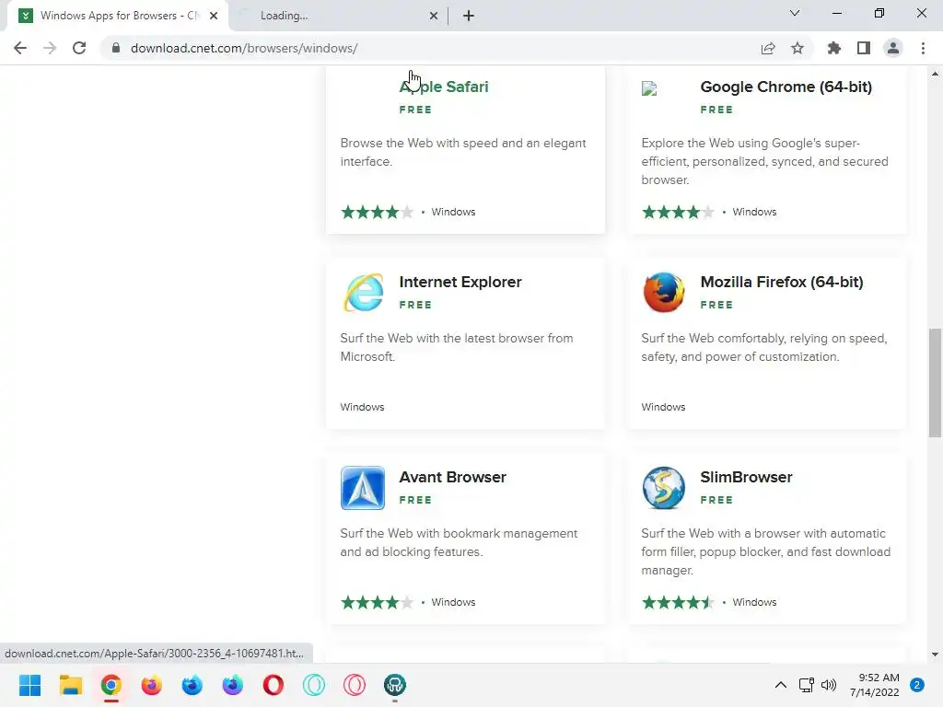Image resolution: width=943 pixels, height=707 pixels.
Task: View site info via the lock icon
Action: tap(116, 48)
